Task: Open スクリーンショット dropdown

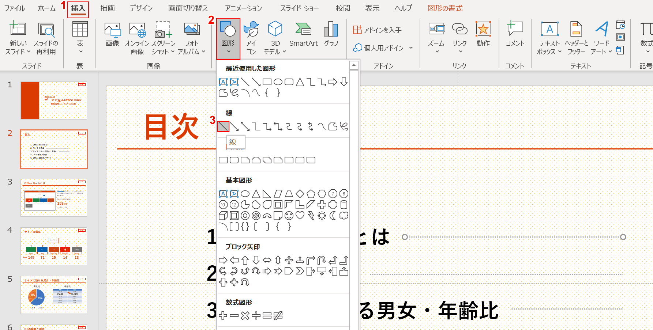Action: point(163,38)
